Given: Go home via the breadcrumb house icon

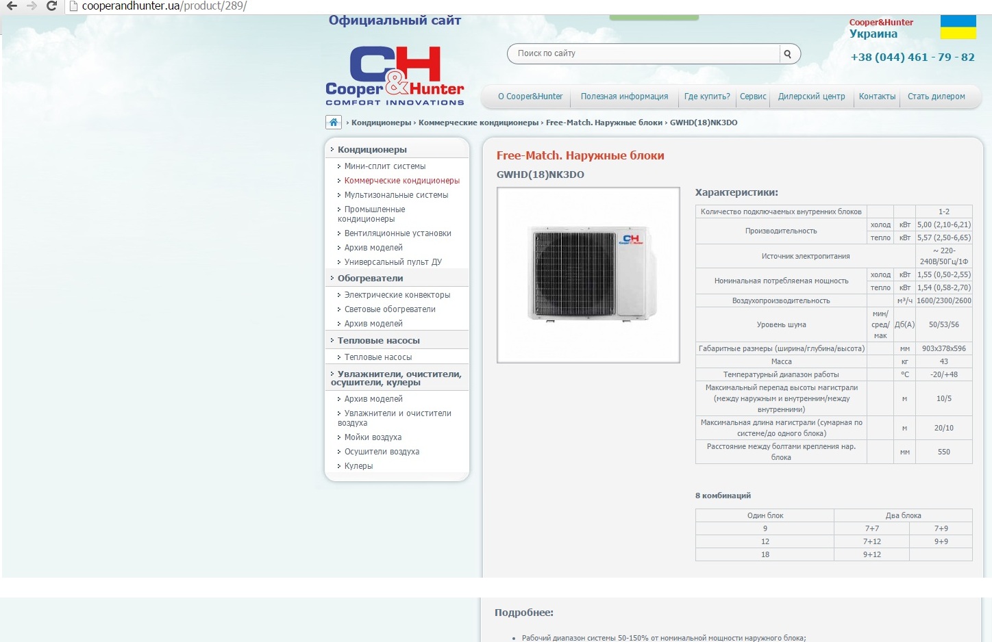Looking at the screenshot, I should [334, 123].
